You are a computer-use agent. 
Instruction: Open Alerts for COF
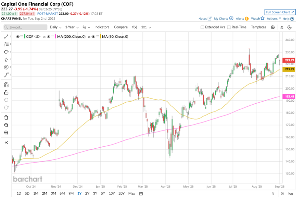(x=242, y=19)
